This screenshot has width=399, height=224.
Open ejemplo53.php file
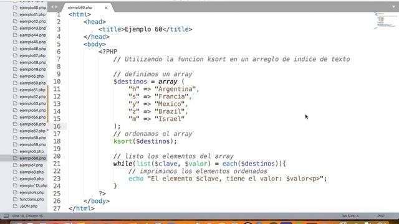click(32, 104)
